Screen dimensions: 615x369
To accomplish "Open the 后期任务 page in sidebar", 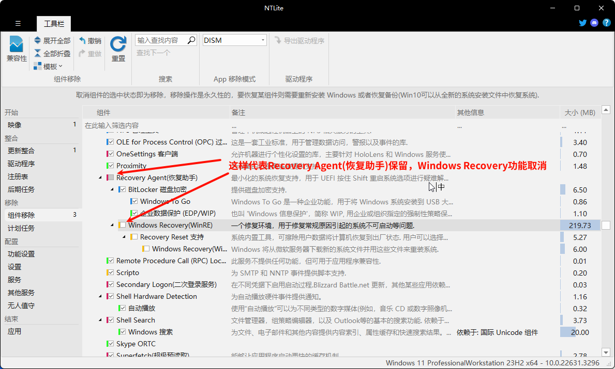I will point(41,189).
